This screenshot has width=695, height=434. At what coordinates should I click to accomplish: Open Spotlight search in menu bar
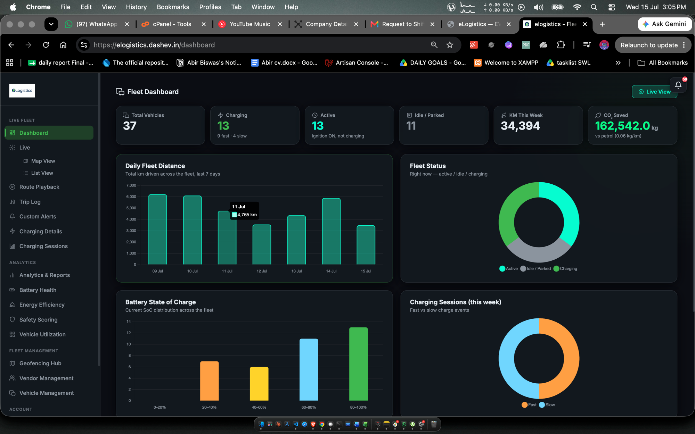click(594, 7)
